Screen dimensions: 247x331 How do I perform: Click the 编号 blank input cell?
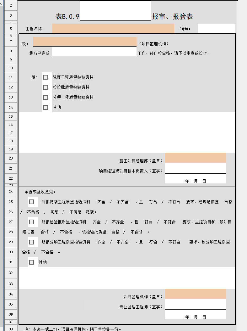click(x=217, y=29)
